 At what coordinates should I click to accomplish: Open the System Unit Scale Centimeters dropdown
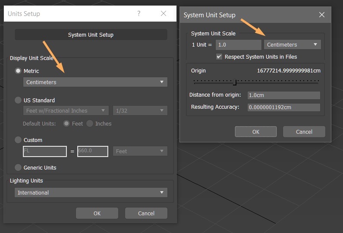coord(292,45)
